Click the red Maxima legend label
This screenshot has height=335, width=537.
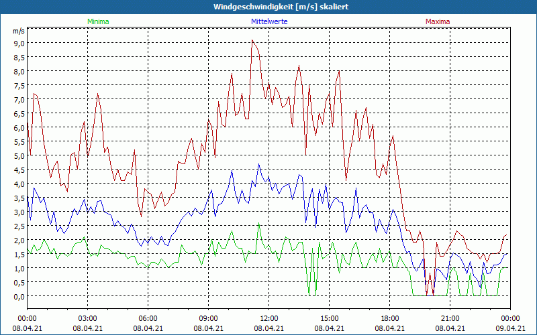437,21
